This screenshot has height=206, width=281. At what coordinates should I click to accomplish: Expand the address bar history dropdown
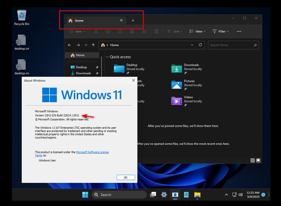192,45
